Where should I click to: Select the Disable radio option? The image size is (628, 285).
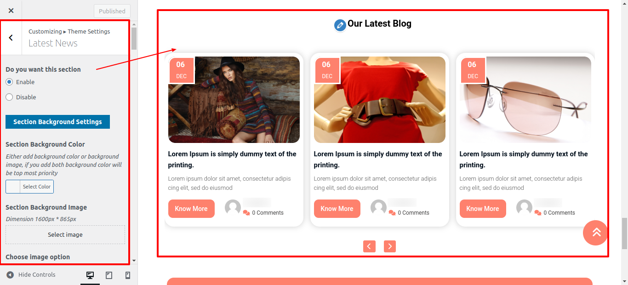coord(9,97)
